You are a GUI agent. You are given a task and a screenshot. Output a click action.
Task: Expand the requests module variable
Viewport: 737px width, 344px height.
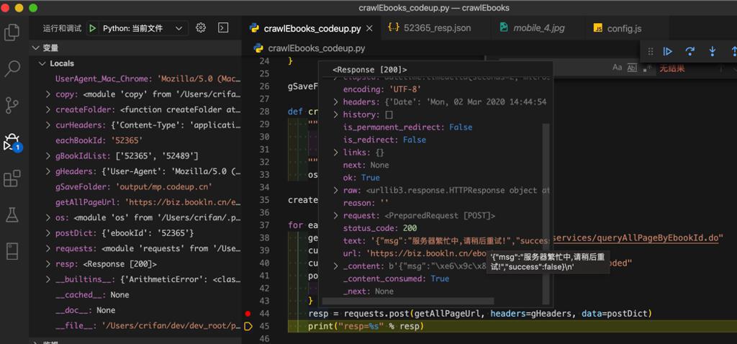click(x=48, y=248)
